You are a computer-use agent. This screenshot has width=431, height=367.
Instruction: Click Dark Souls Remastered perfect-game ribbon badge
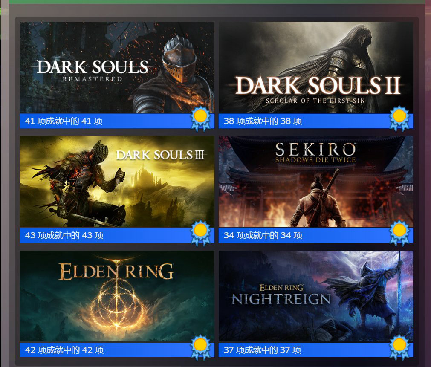point(201,118)
